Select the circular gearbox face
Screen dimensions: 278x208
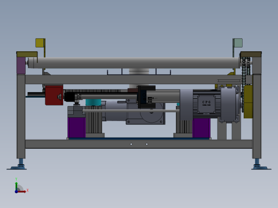click(152, 113)
